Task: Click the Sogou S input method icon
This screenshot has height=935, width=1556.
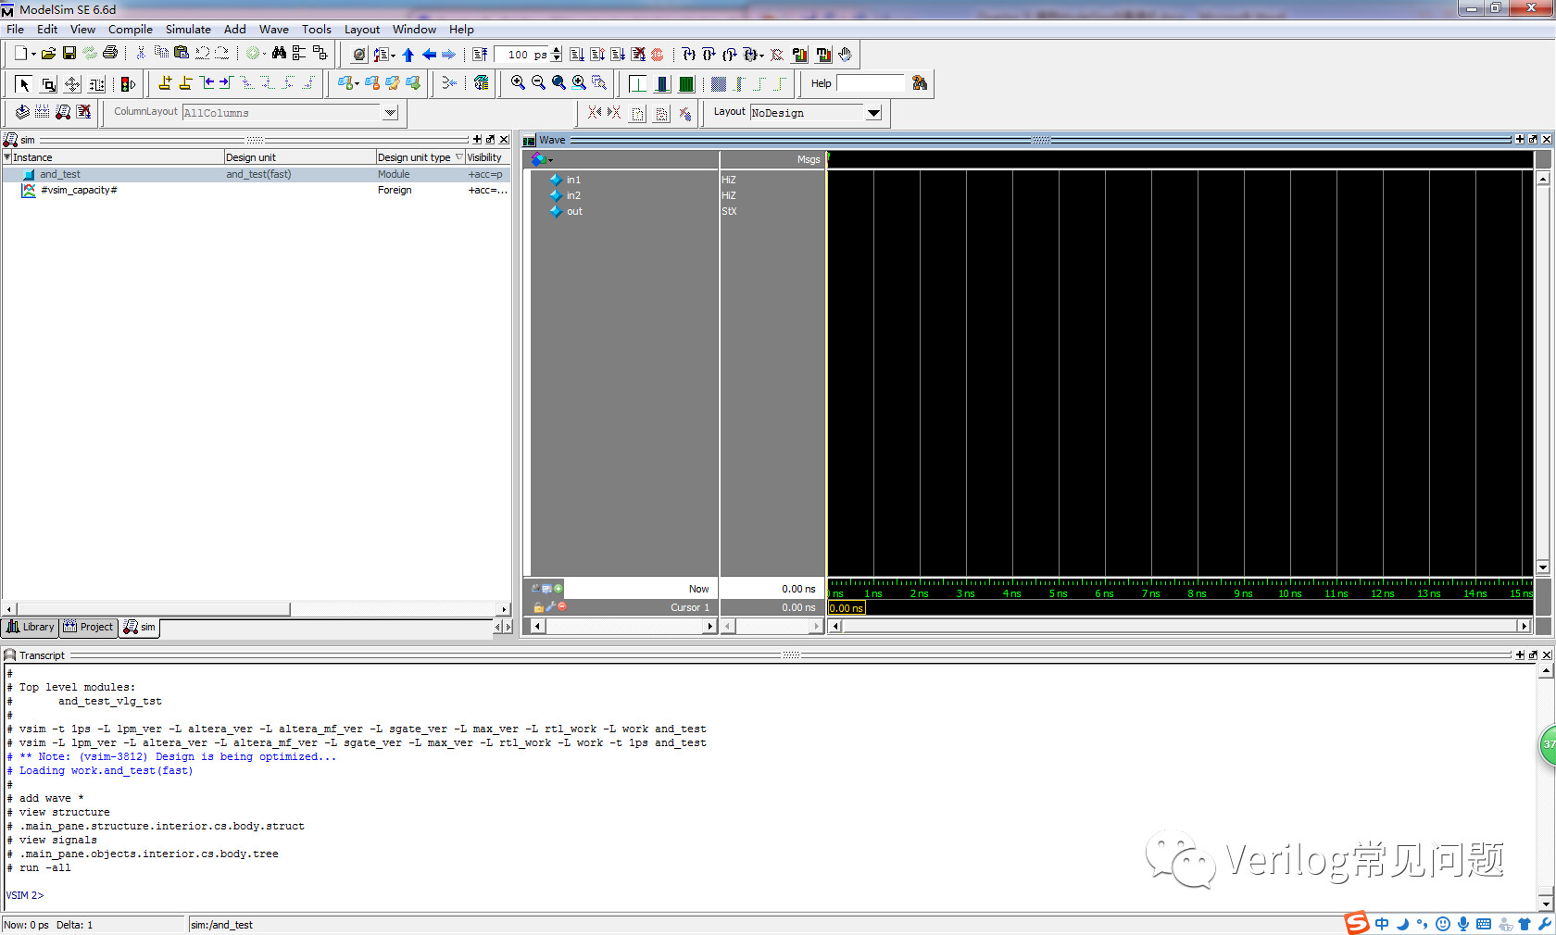Action: [1357, 923]
